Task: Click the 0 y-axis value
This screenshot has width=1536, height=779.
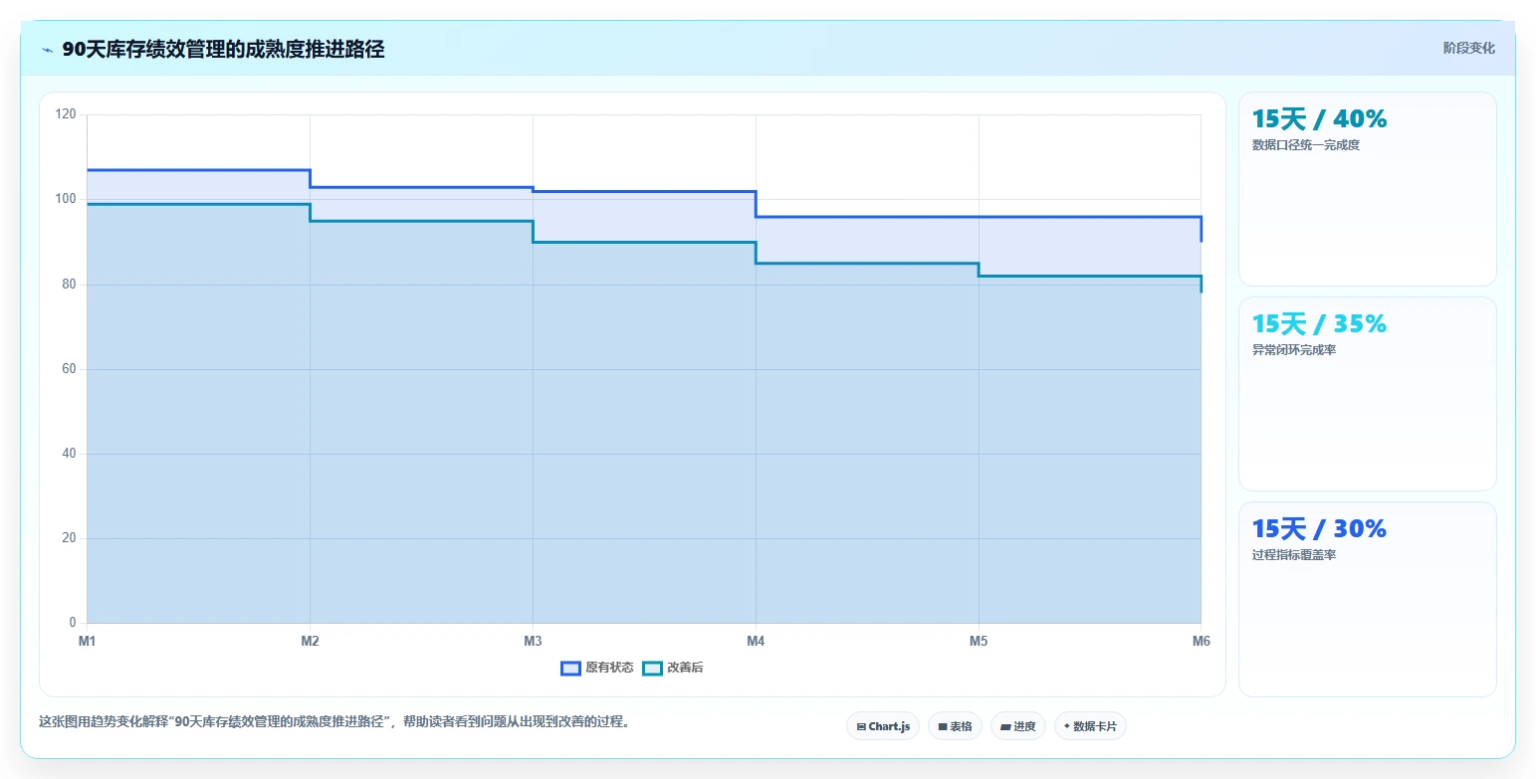Action: pos(73,624)
